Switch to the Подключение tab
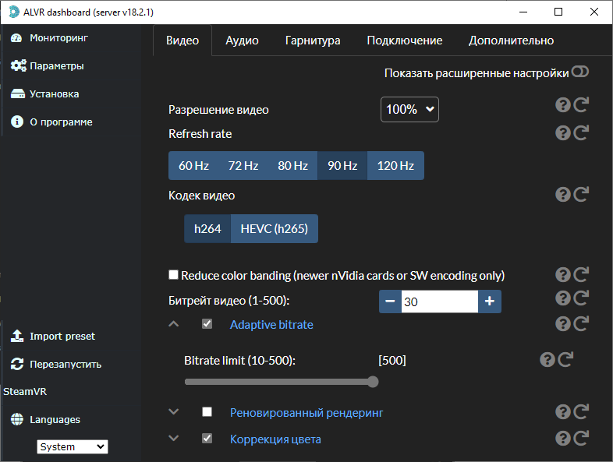613x462 pixels. click(x=405, y=41)
